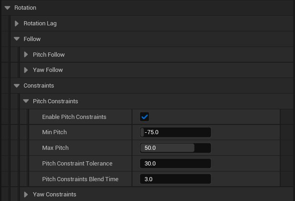Collapse the Follow section arrow

tap(17, 39)
